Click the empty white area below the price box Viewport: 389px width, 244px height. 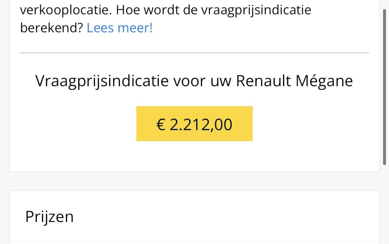pos(194,156)
